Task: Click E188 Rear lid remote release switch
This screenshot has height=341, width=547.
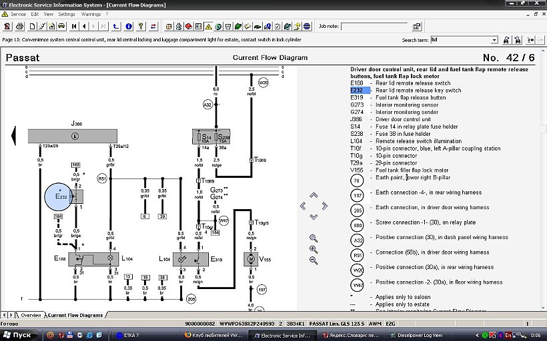Action: pyautogui.click(x=400, y=83)
